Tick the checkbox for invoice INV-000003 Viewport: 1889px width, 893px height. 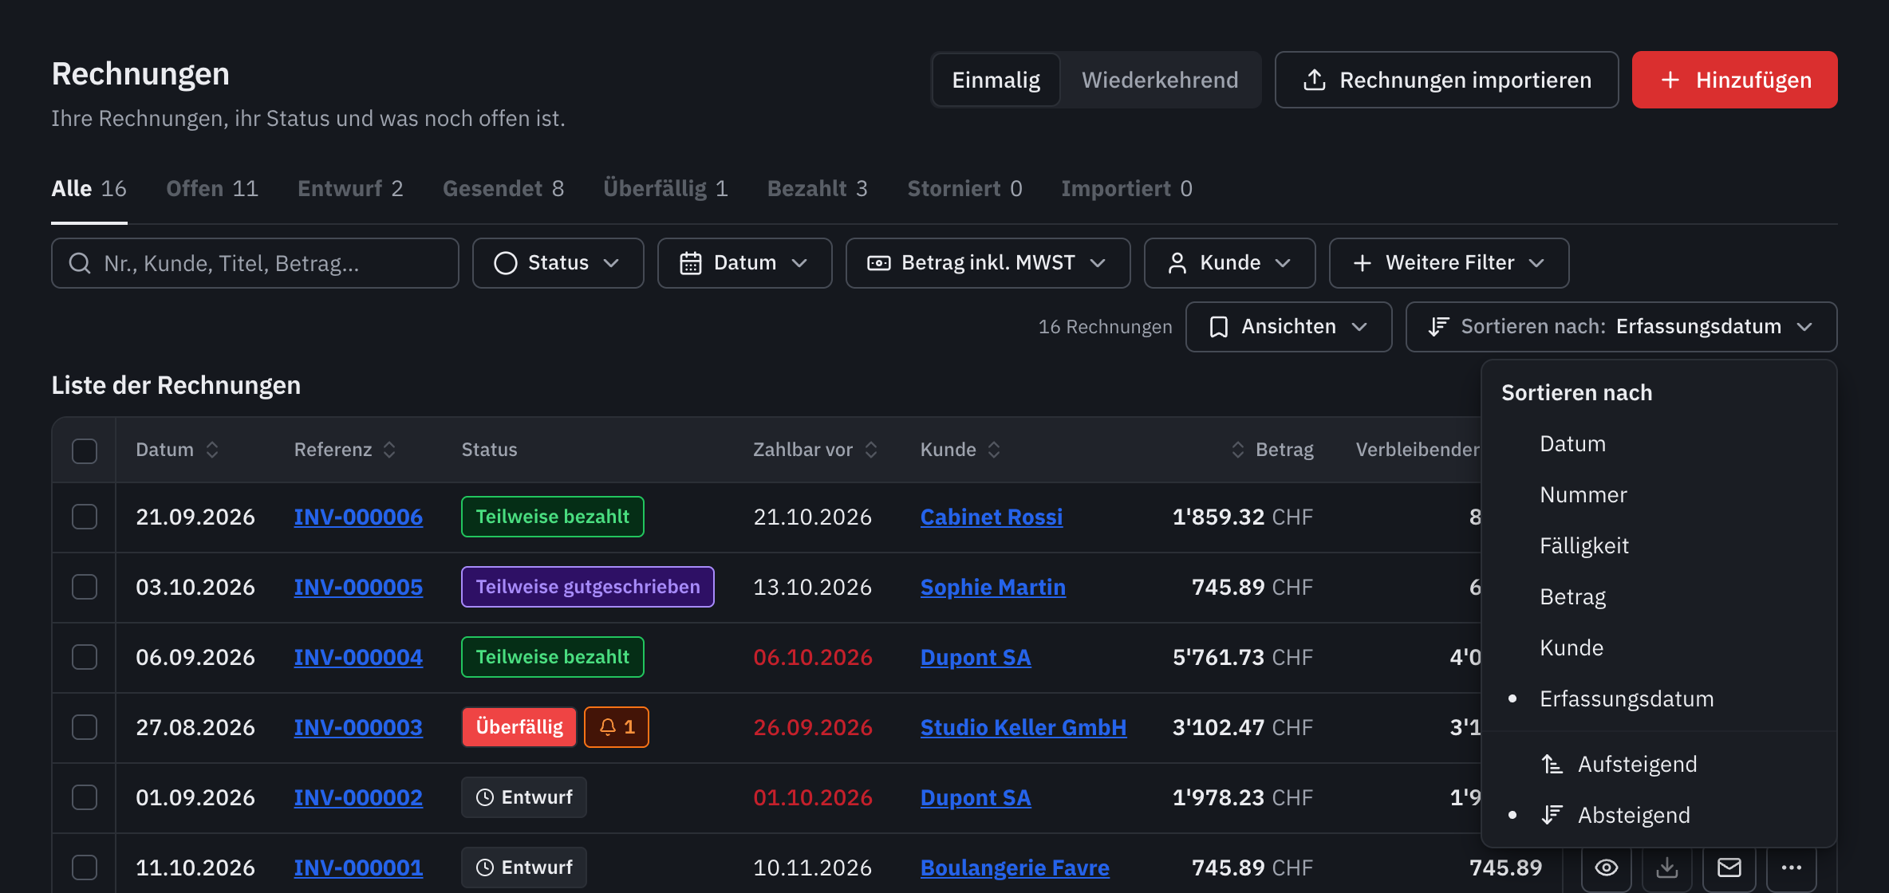[x=85, y=727]
